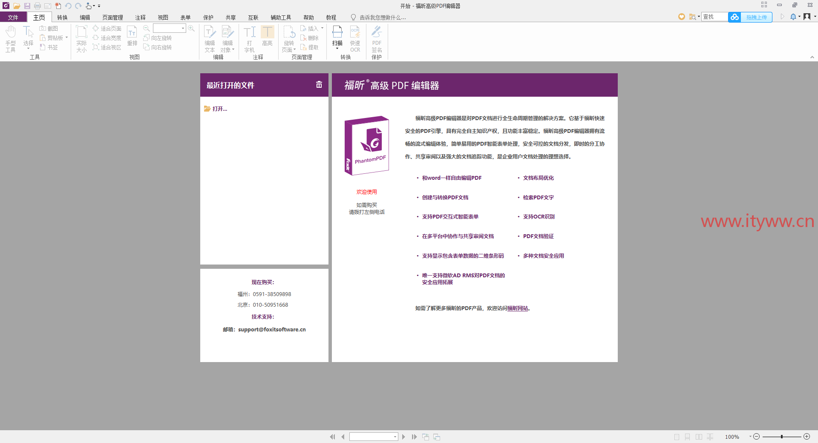Expand the user account dropdown arrow
This screenshot has width=818, height=443.
(815, 17)
